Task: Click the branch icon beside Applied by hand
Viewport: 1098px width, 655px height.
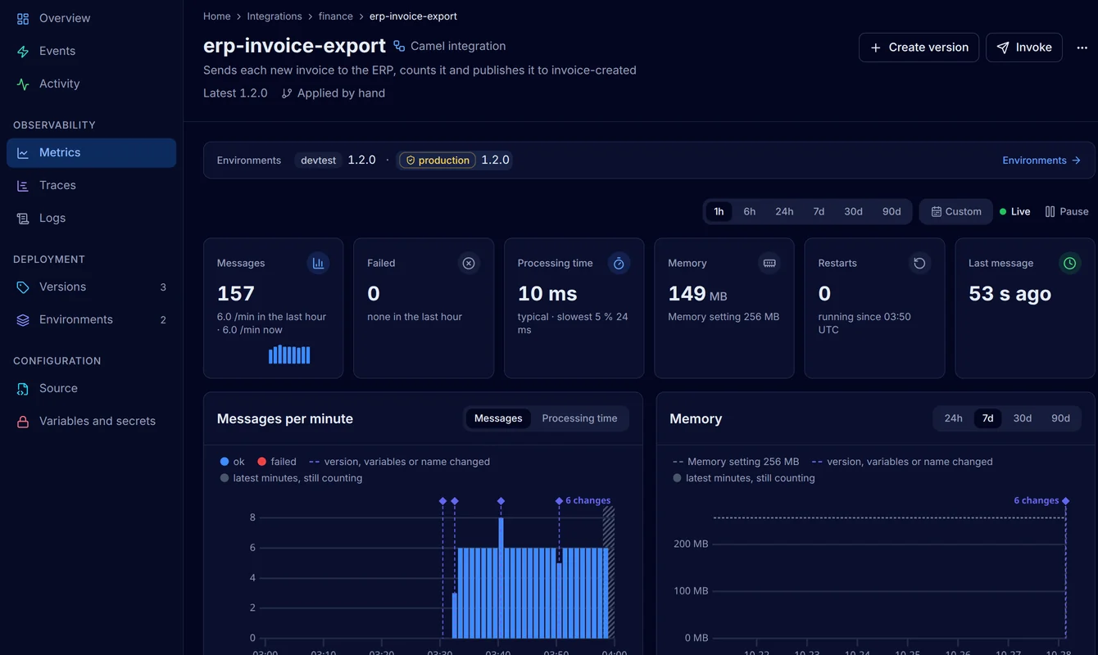Action: click(287, 93)
